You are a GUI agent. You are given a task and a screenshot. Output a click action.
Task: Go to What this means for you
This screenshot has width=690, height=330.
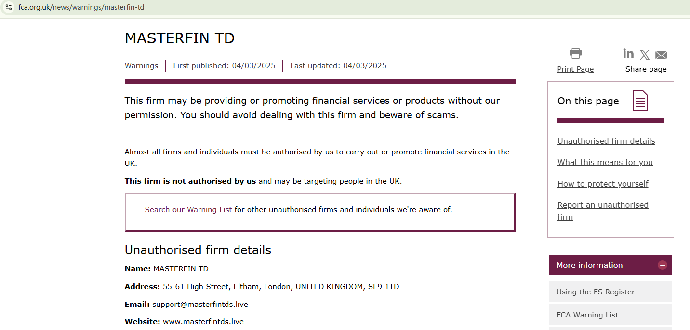pyautogui.click(x=605, y=162)
